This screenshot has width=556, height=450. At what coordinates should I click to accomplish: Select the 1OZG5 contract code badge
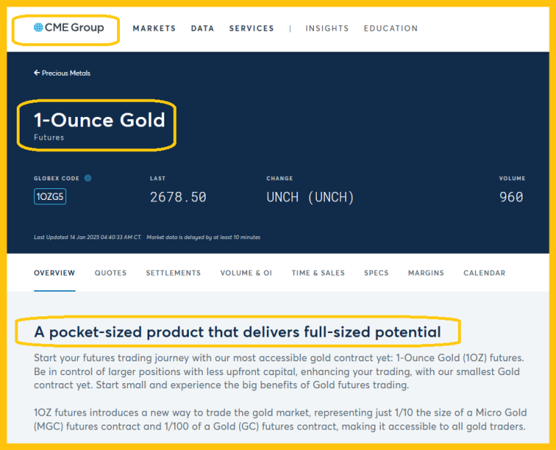50,197
